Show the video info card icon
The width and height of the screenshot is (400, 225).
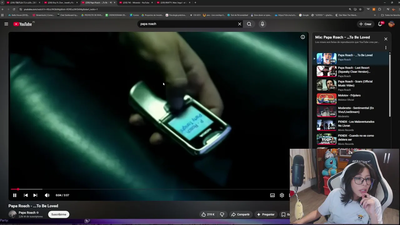click(303, 37)
